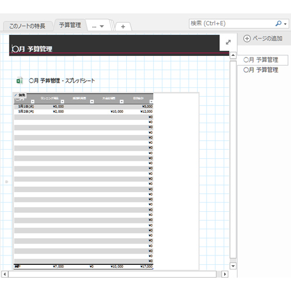The image size is (291, 291).
Task: Open the search scope dropdown arrow
Action: pos(285,24)
